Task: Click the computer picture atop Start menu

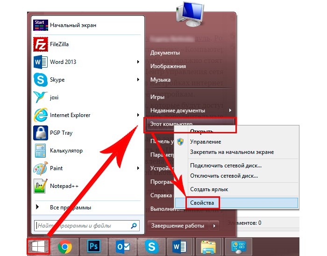Action: (190, 14)
